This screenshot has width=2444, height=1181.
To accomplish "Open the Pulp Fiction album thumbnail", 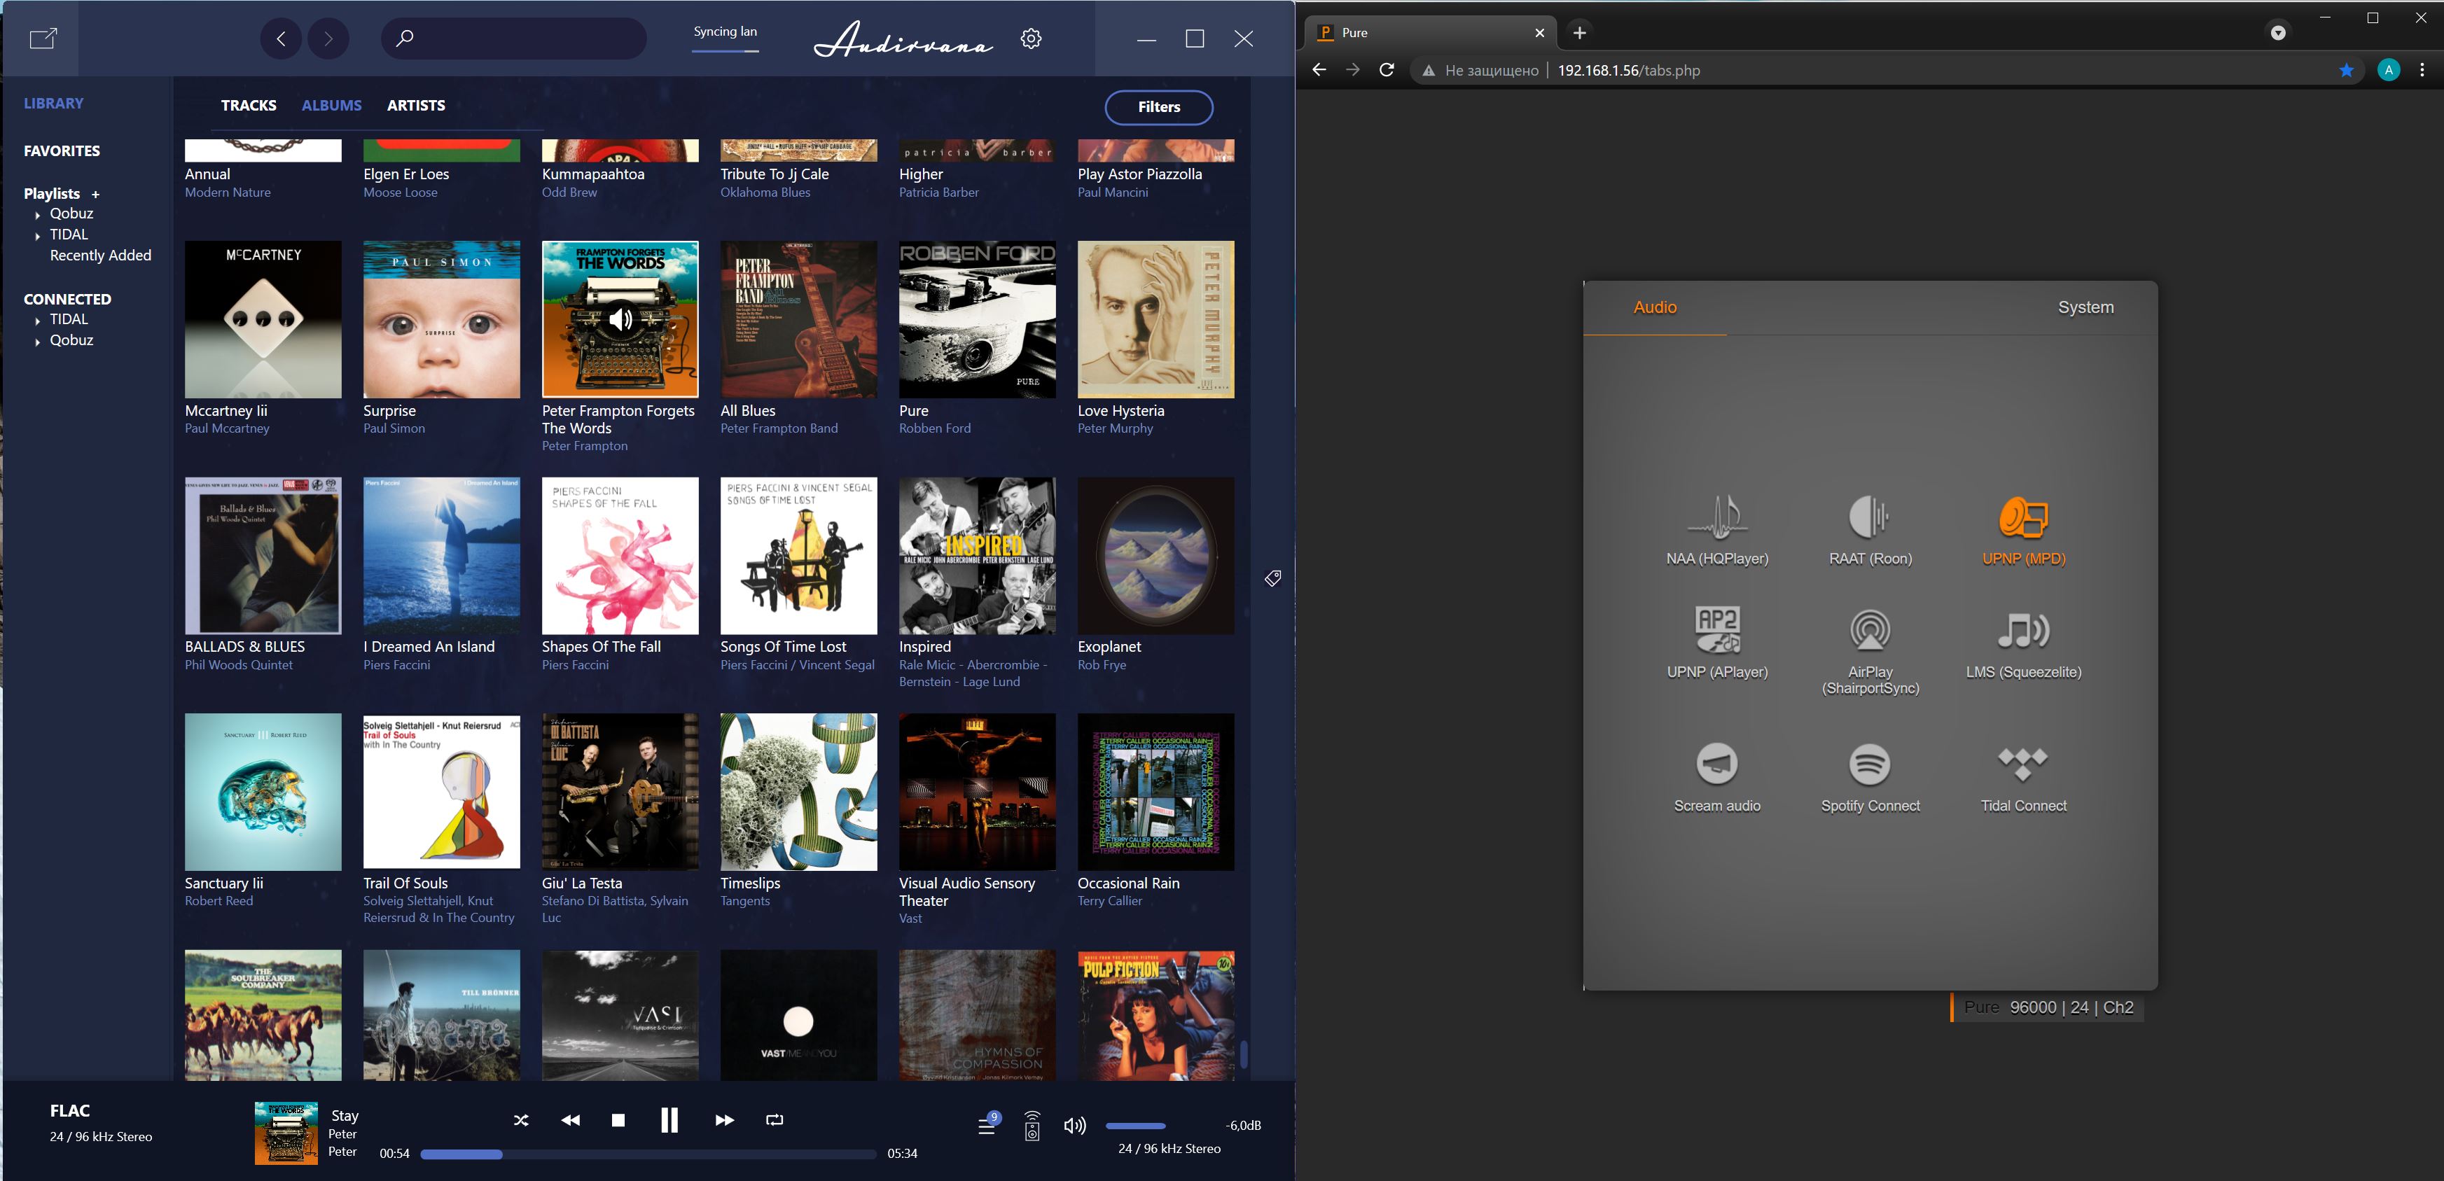I will [x=1155, y=1015].
